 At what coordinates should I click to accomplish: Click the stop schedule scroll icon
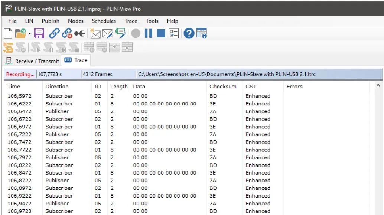pyautogui.click(x=74, y=47)
